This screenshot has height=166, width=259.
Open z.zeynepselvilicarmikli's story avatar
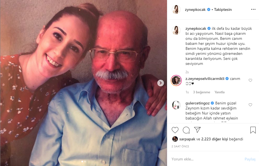tap(176, 81)
